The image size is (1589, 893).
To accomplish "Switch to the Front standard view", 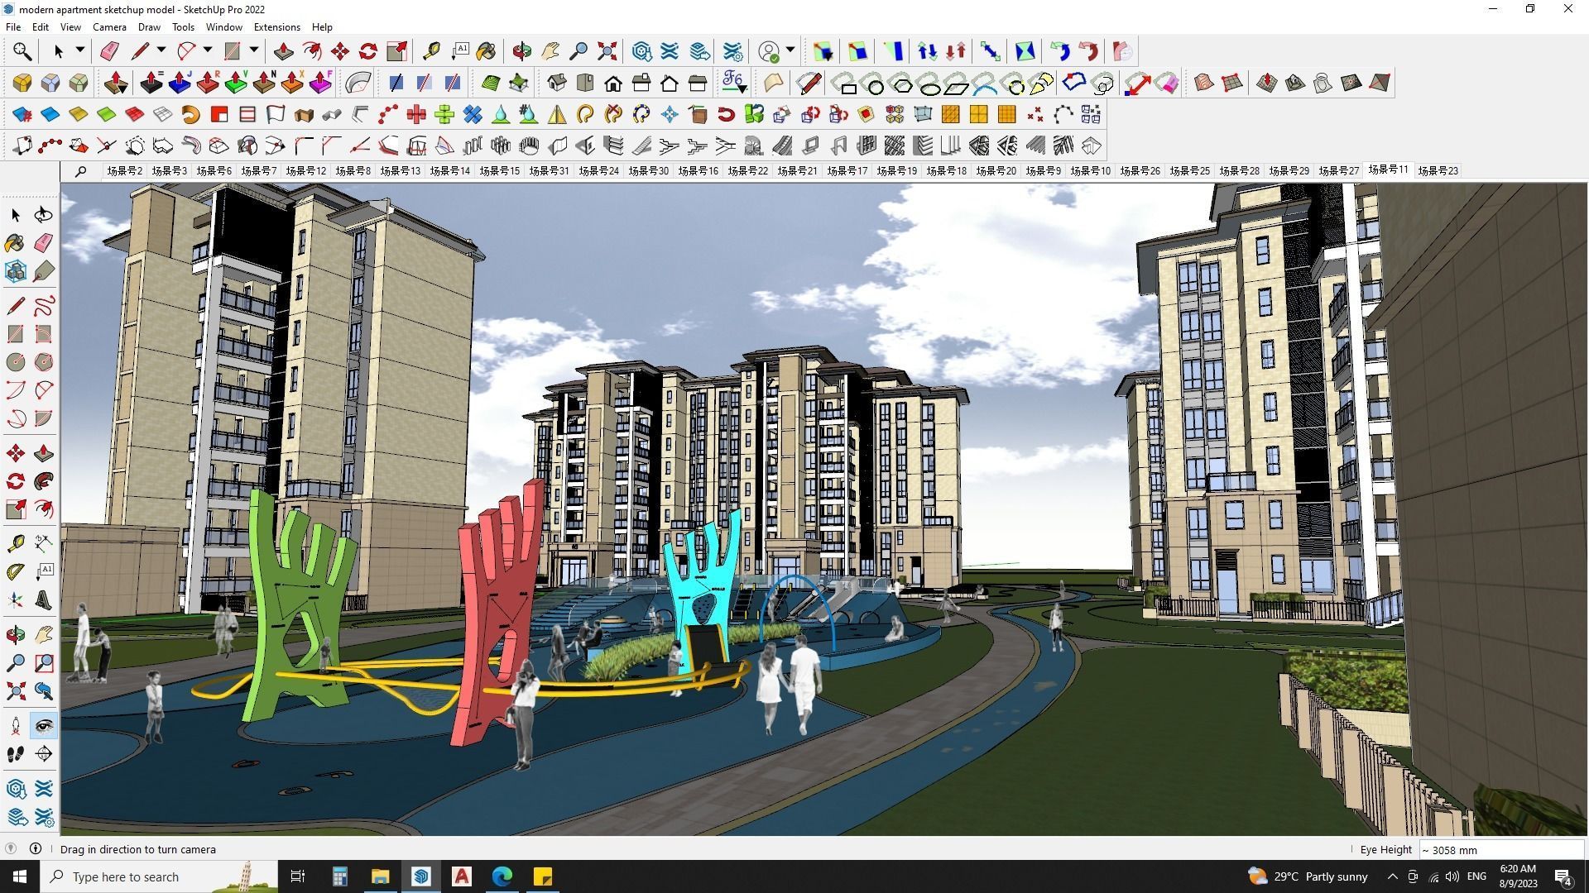I will pyautogui.click(x=613, y=83).
